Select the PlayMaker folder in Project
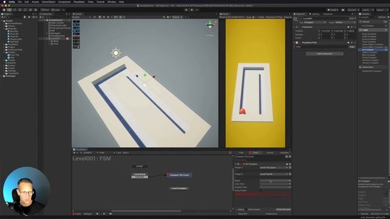390x219 pixels. pos(13,44)
